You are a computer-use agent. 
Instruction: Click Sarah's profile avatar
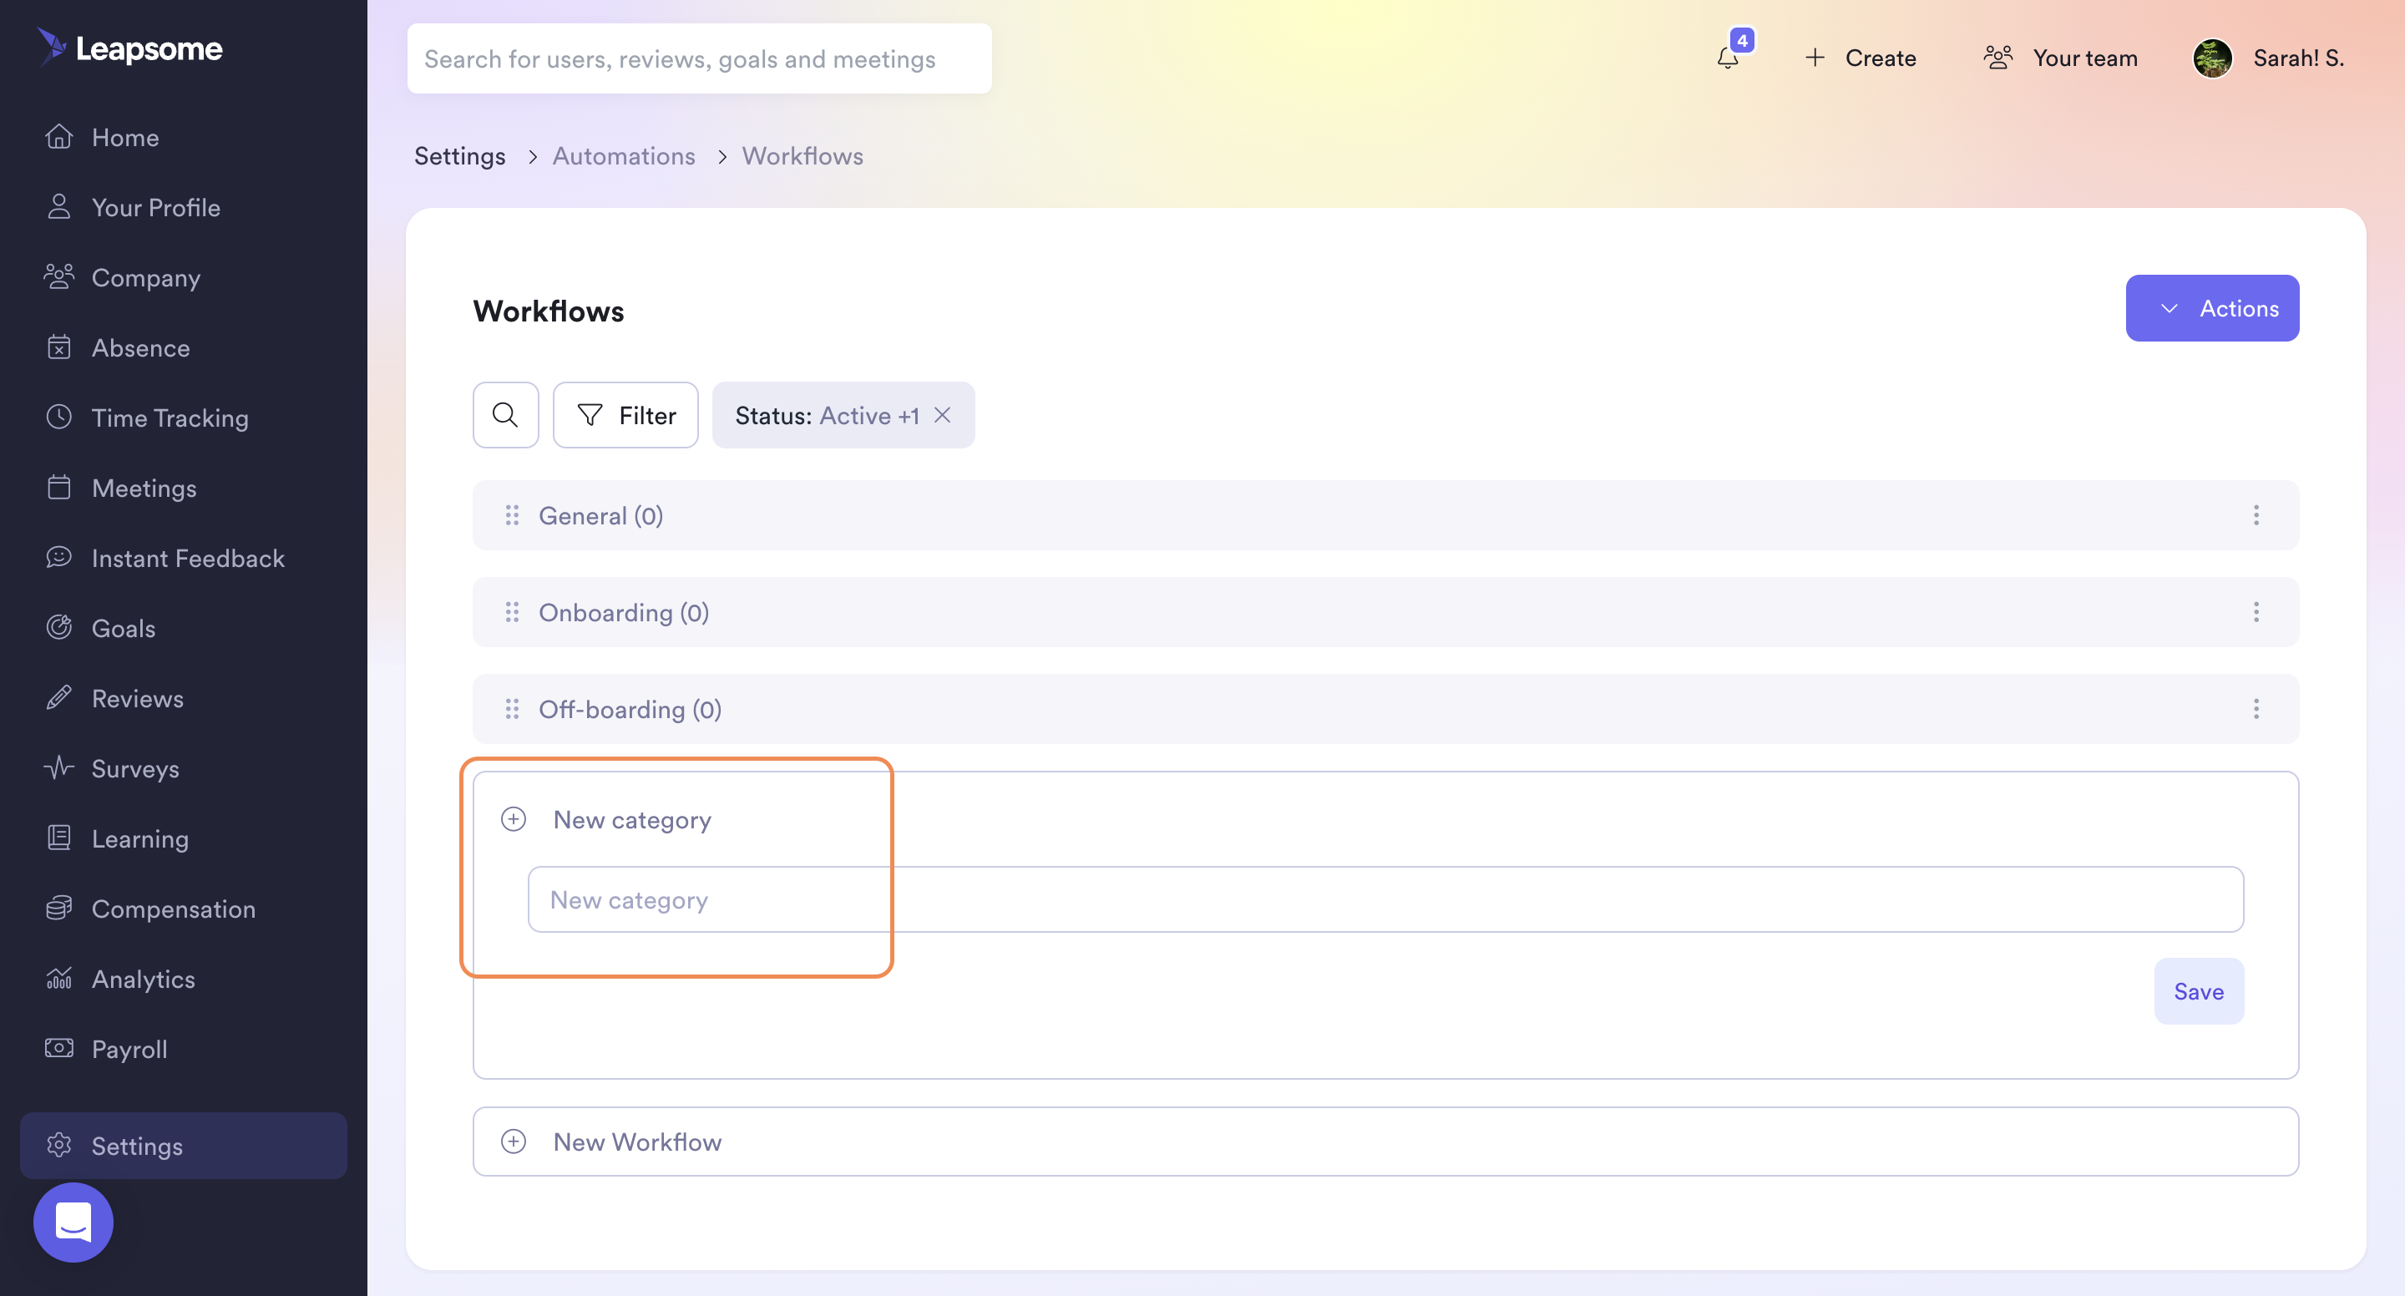pyautogui.click(x=2212, y=58)
